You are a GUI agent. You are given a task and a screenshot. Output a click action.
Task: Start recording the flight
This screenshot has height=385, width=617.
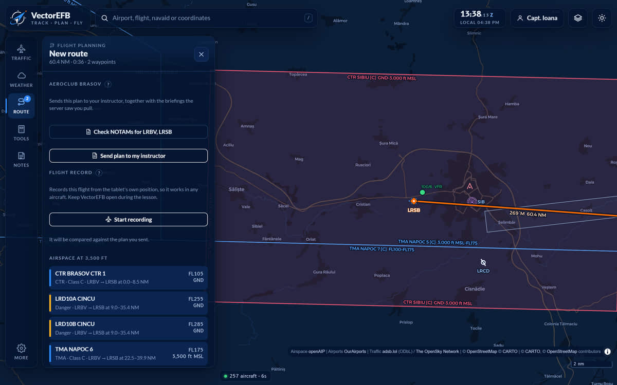pyautogui.click(x=129, y=219)
